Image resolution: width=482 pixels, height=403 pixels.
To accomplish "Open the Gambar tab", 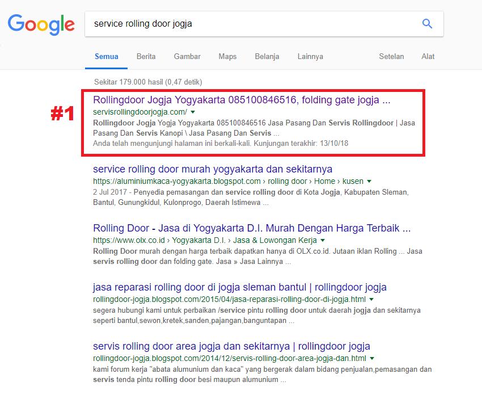I will [187, 57].
